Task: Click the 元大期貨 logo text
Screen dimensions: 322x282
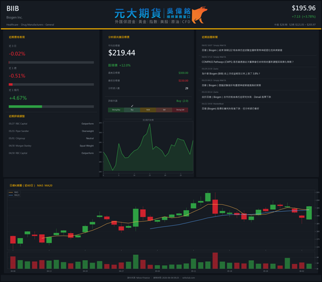Action: pos(138,14)
